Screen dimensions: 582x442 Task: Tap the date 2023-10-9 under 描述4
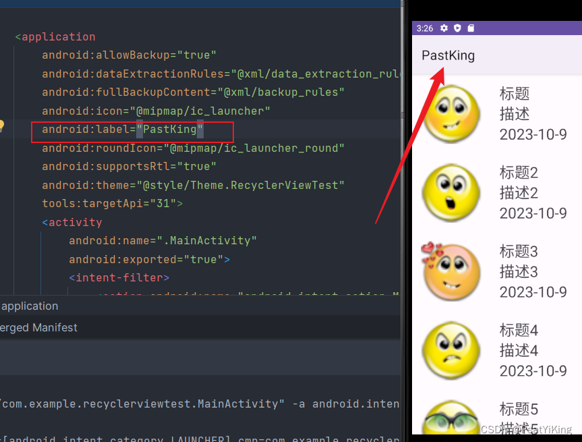click(533, 370)
